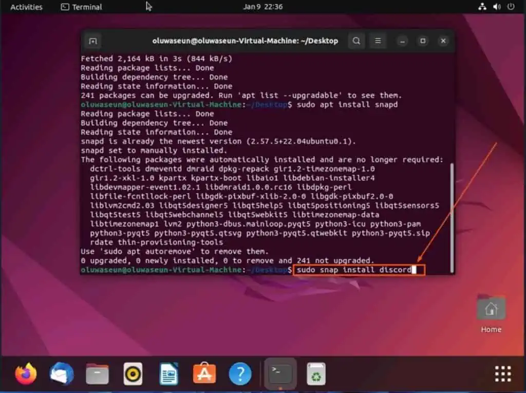
Task: Open a new terminal tab
Action: pyautogui.click(x=93, y=41)
